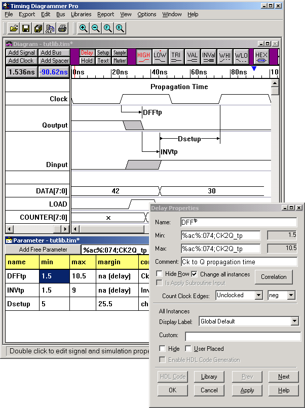Click the Qoutput signal name
Screen dimensions: 305x408
pos(55,126)
